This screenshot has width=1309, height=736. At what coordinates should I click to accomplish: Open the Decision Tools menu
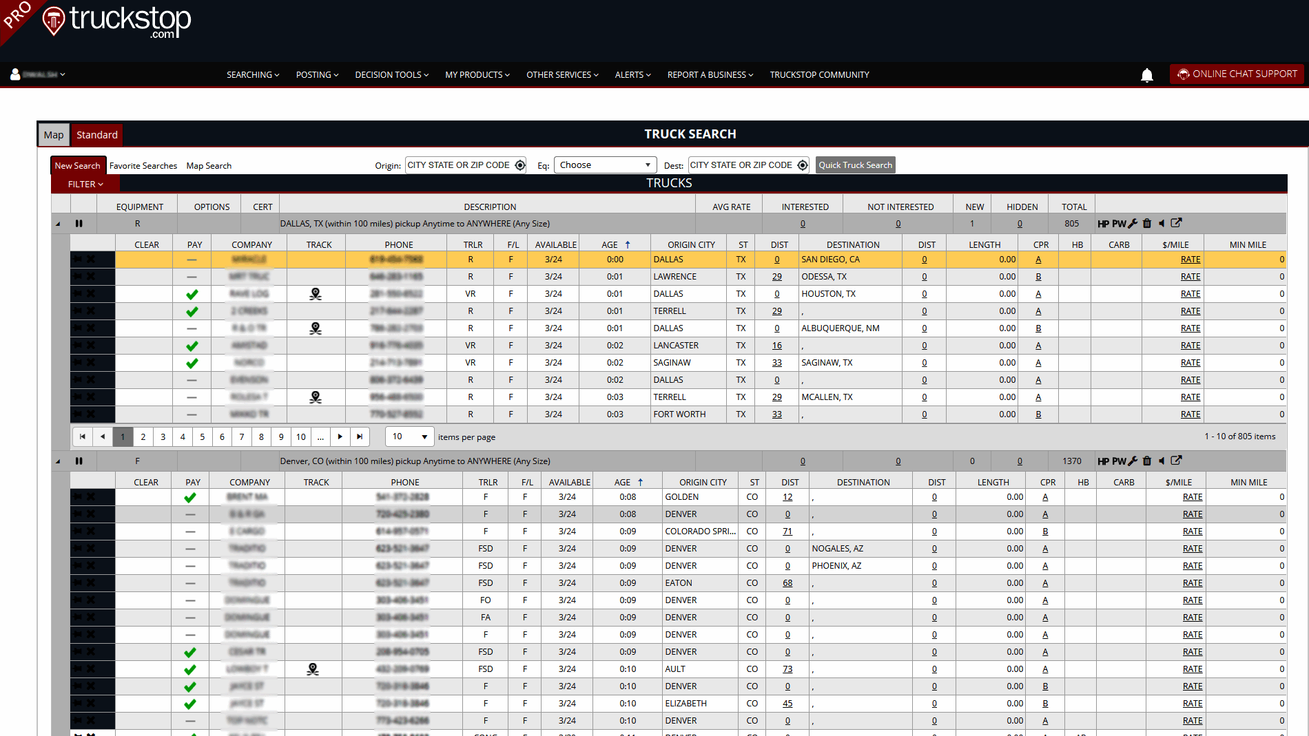tap(391, 74)
